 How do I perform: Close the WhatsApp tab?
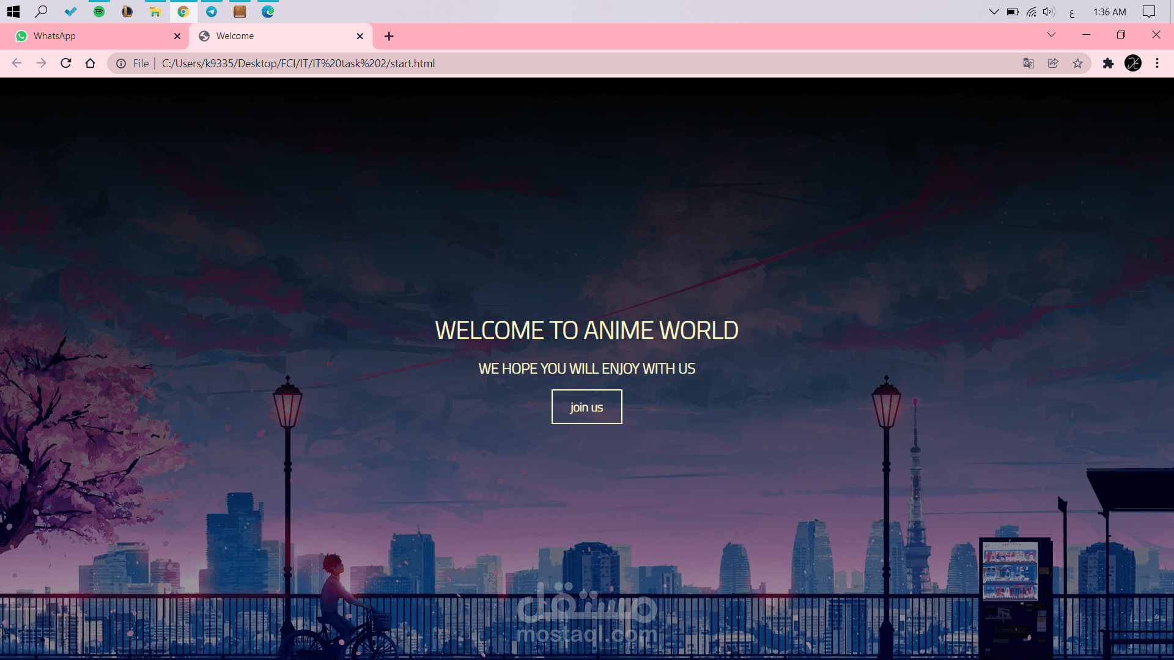tap(177, 36)
